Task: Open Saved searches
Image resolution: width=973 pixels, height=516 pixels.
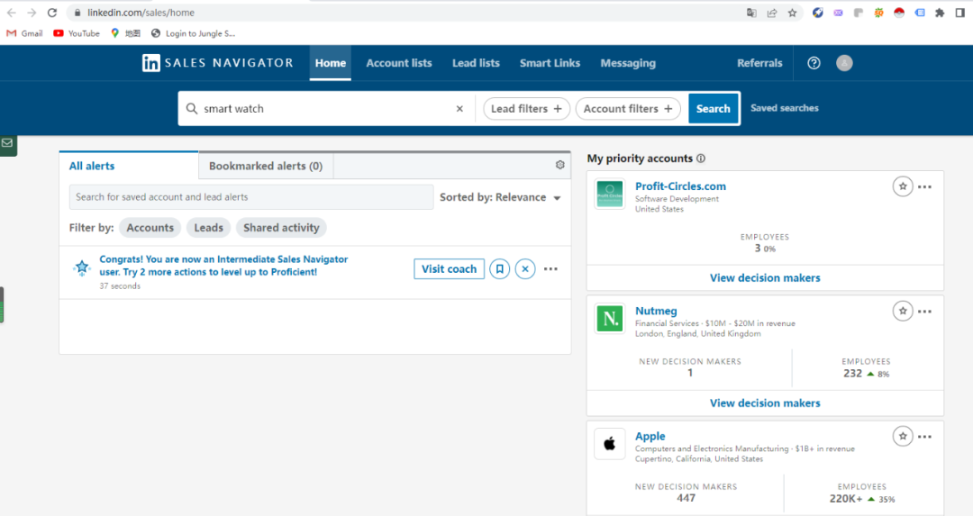Action: 785,108
